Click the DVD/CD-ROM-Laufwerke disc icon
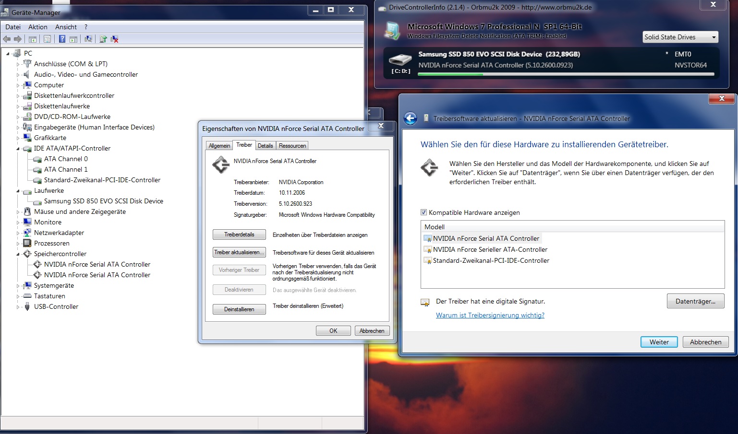The image size is (738, 434). 27,117
